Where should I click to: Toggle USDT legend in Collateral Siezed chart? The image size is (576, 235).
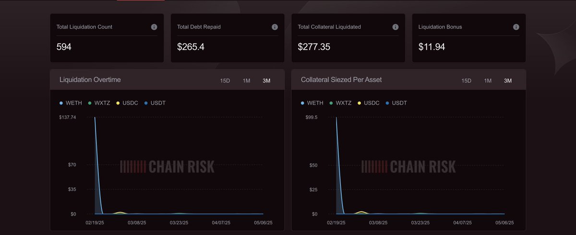tap(396, 103)
